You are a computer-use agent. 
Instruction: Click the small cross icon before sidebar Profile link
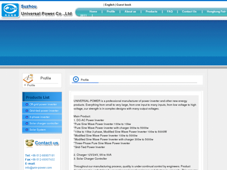pyautogui.click(x=25, y=85)
